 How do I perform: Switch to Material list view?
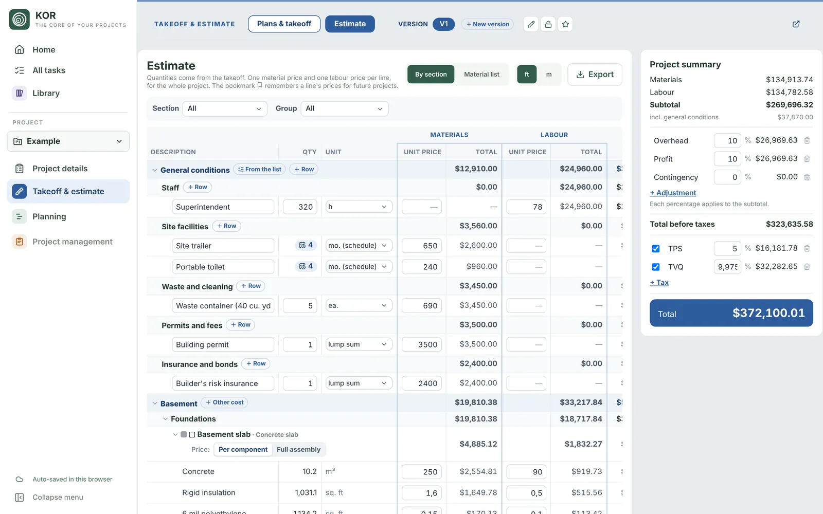[x=481, y=75]
